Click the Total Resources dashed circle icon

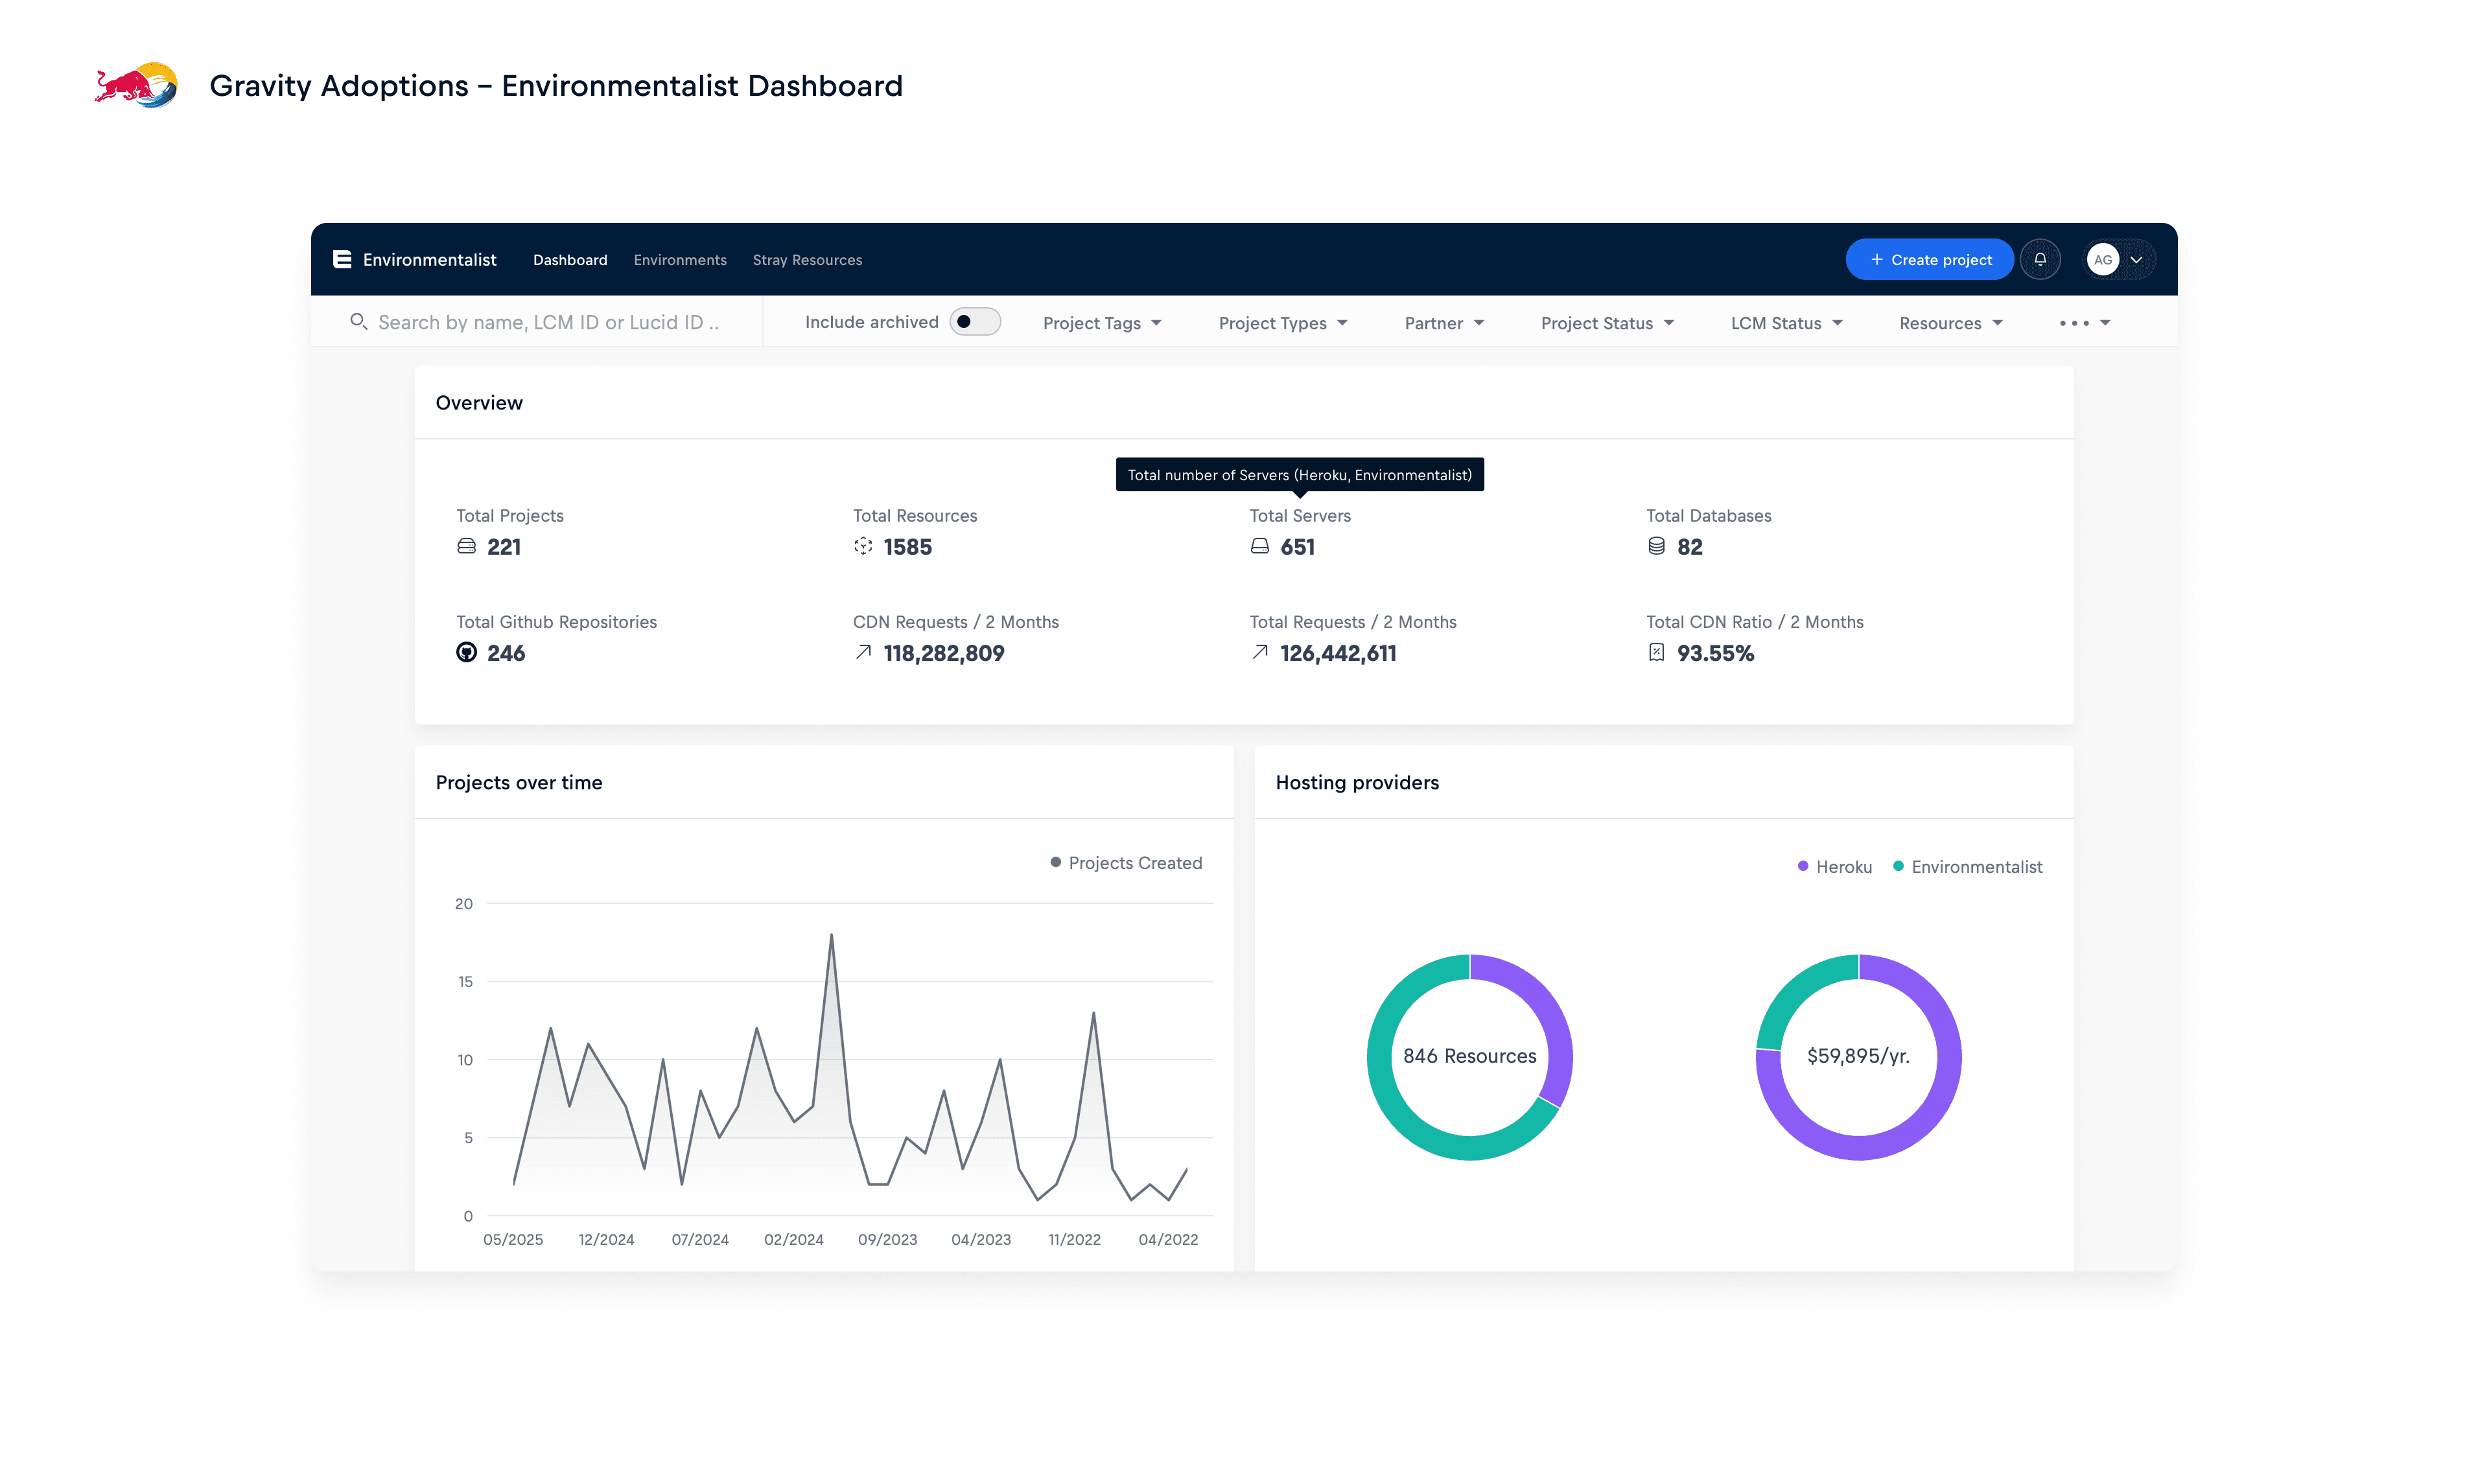[x=863, y=546]
